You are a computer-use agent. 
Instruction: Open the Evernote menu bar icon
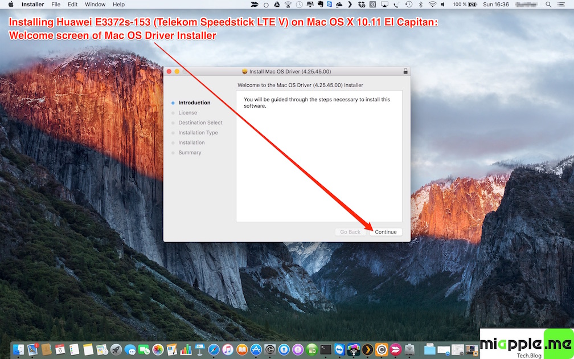321,5
